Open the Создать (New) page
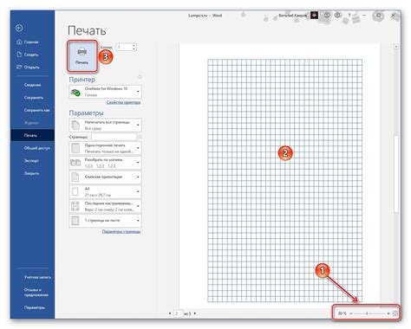 pos(28,55)
